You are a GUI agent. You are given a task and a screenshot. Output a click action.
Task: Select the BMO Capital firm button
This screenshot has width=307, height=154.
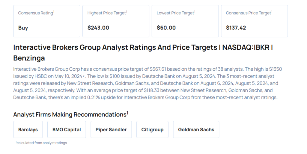(x=67, y=129)
